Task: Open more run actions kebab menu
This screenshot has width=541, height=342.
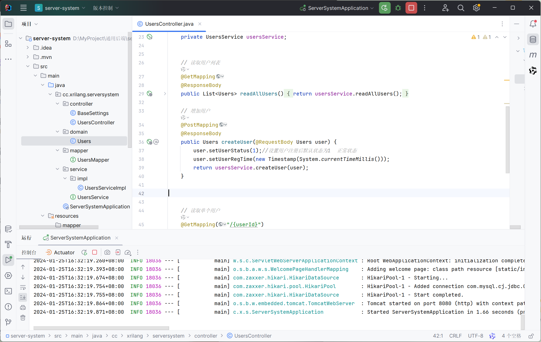Action: point(425,8)
